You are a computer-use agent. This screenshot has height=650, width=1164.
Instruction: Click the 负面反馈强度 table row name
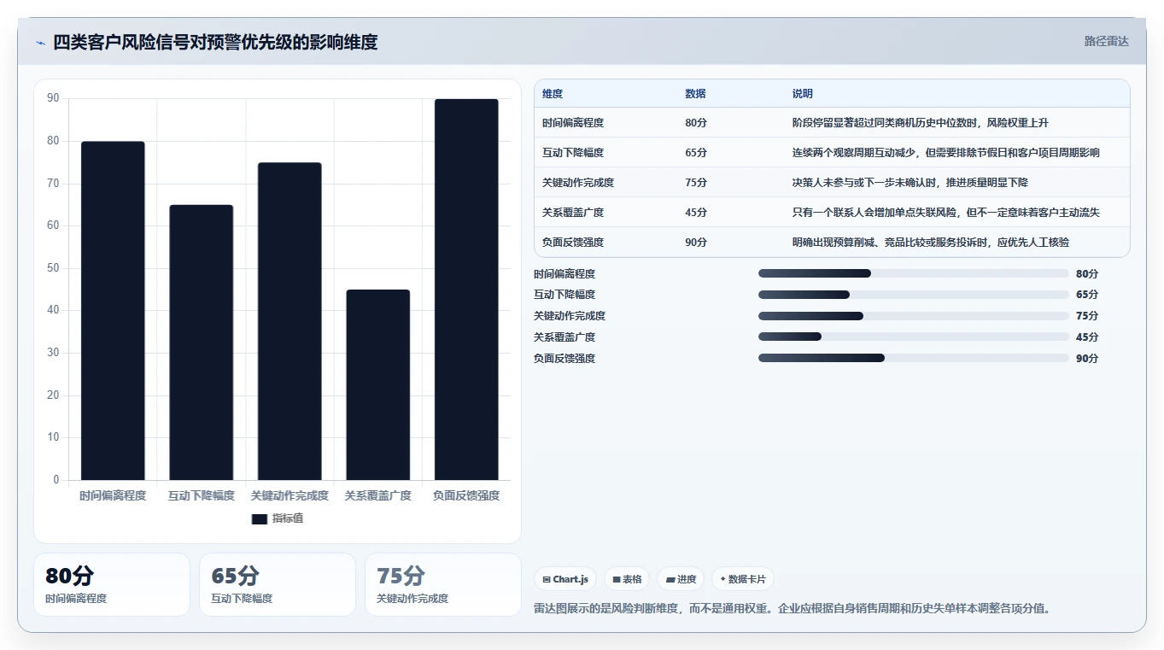tap(573, 243)
